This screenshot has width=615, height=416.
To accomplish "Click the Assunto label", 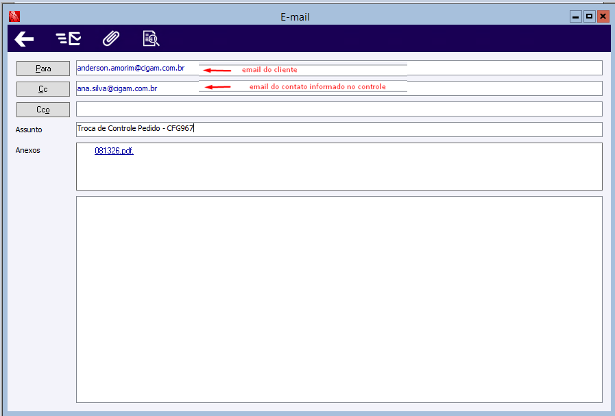I will click(x=29, y=130).
